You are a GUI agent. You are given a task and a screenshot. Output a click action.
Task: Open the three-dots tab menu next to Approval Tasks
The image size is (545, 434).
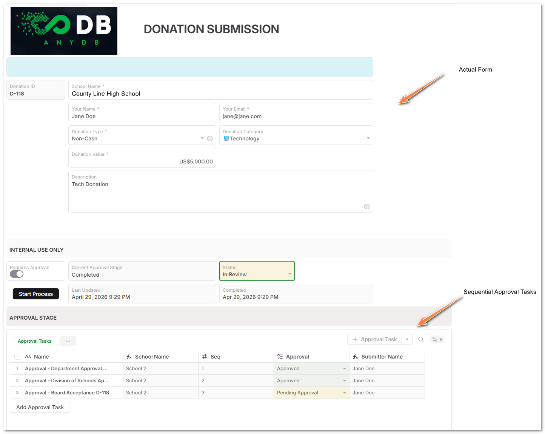click(68, 341)
